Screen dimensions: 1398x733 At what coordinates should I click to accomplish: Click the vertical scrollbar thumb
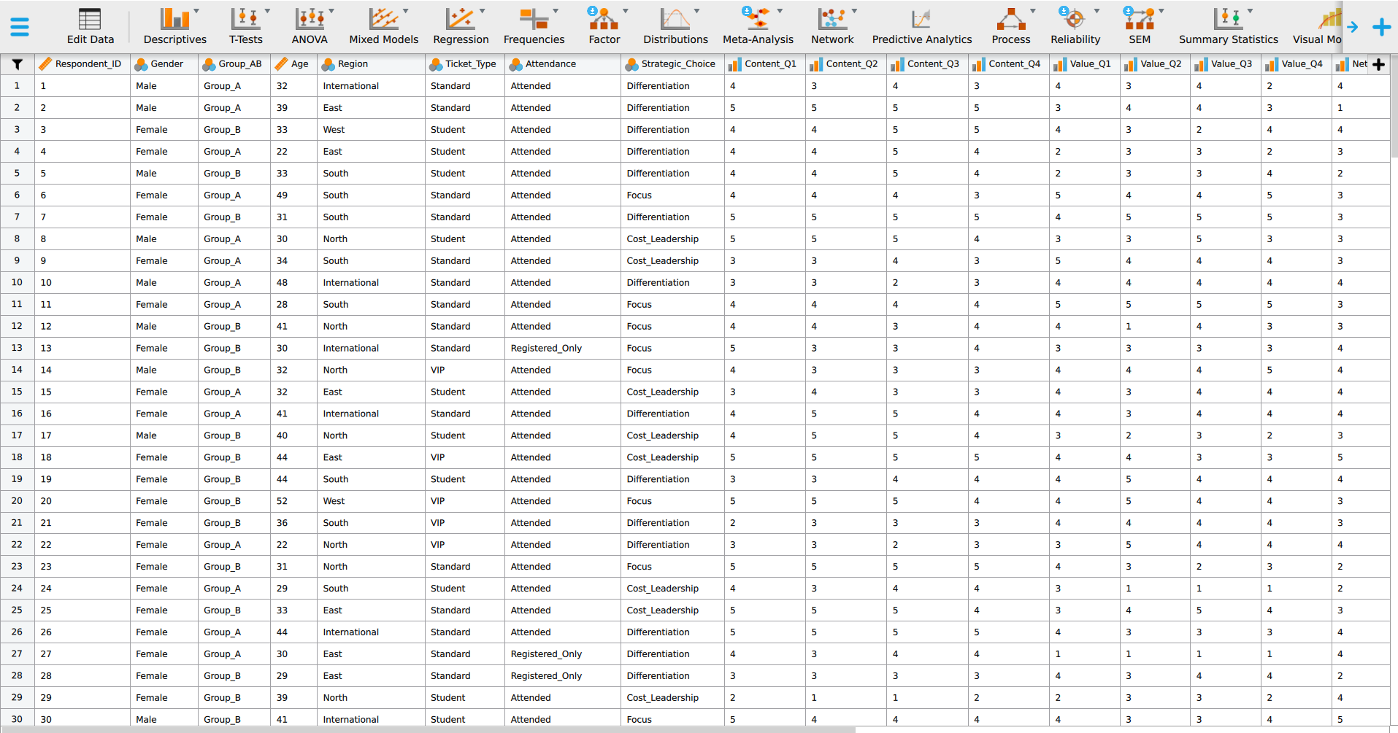(1394, 106)
